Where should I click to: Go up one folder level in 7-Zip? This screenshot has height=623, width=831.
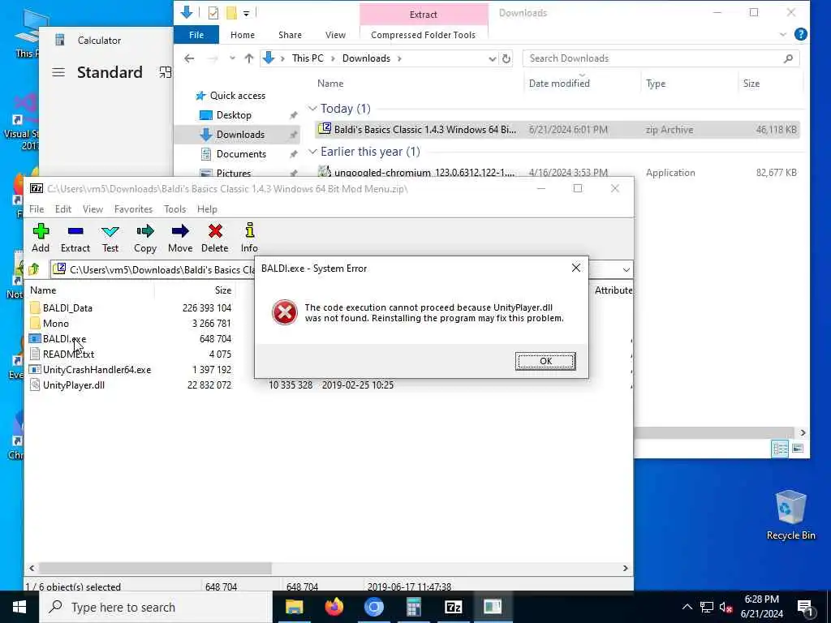(34, 269)
